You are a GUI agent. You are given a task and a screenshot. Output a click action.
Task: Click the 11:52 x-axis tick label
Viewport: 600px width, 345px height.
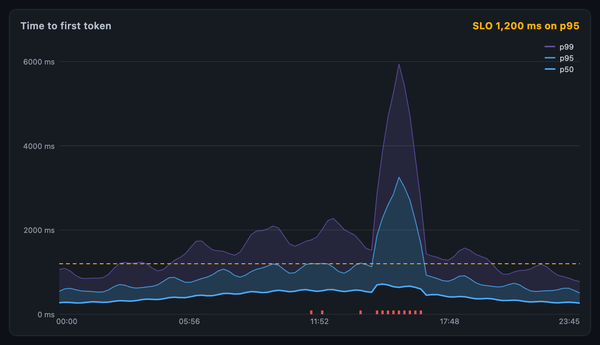319,321
